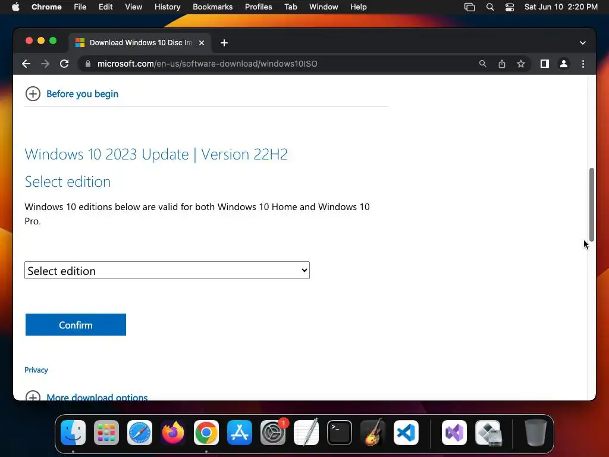The image size is (609, 457).
Task: Open App Store from the Dock
Action: coord(240,433)
